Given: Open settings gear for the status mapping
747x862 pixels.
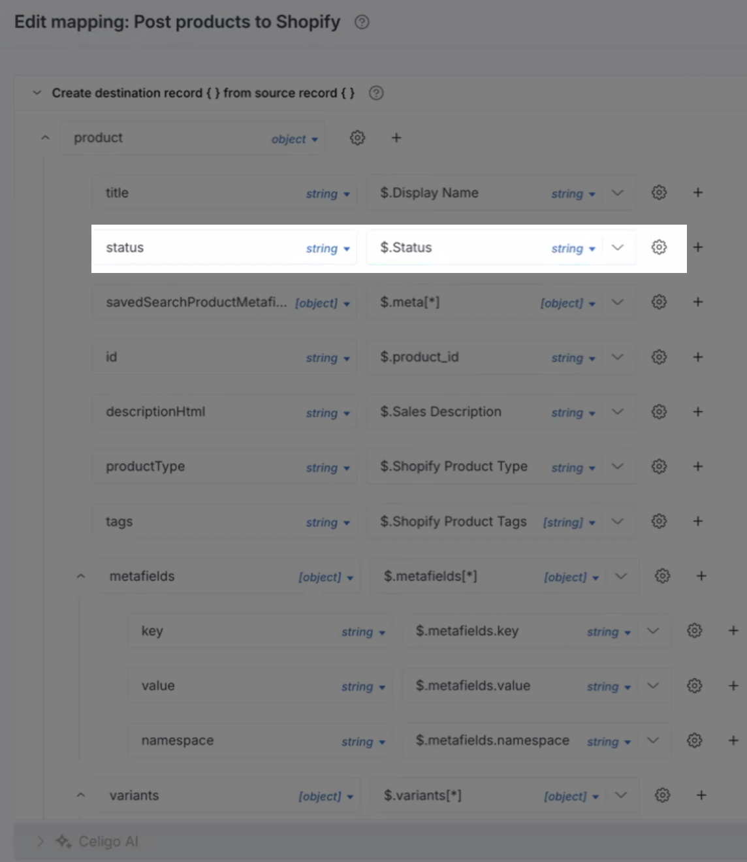Looking at the screenshot, I should 660,247.
